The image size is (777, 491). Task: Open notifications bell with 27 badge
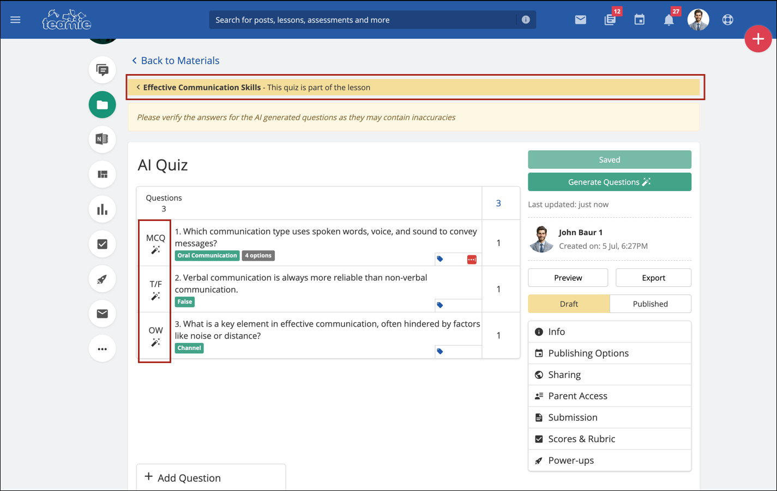(x=669, y=20)
